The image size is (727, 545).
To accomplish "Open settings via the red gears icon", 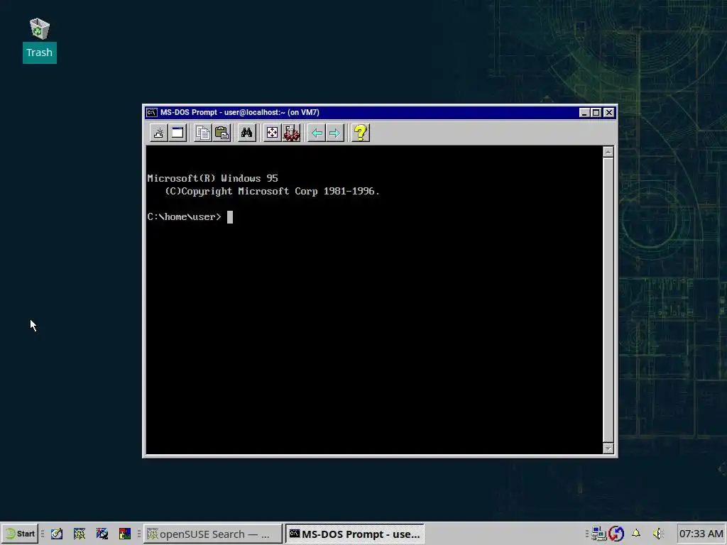I will click(x=291, y=133).
